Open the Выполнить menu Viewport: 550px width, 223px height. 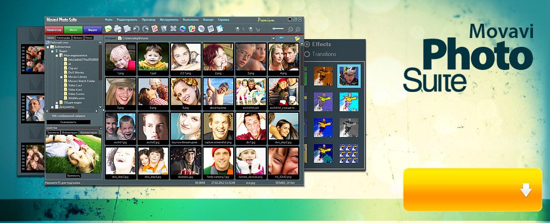pos(191,20)
